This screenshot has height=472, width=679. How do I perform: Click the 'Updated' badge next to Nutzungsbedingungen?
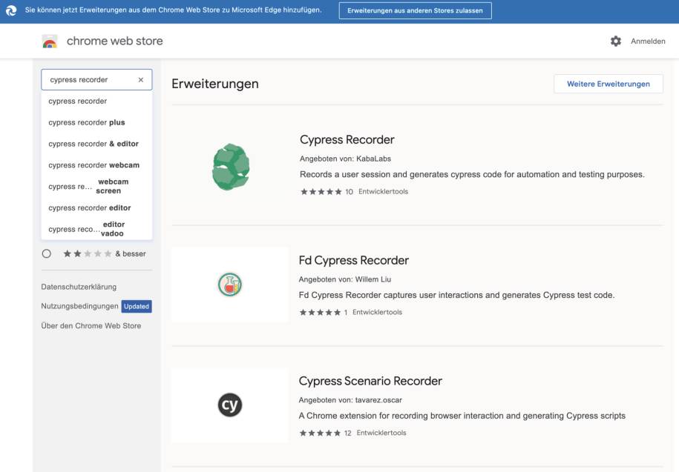click(x=137, y=307)
